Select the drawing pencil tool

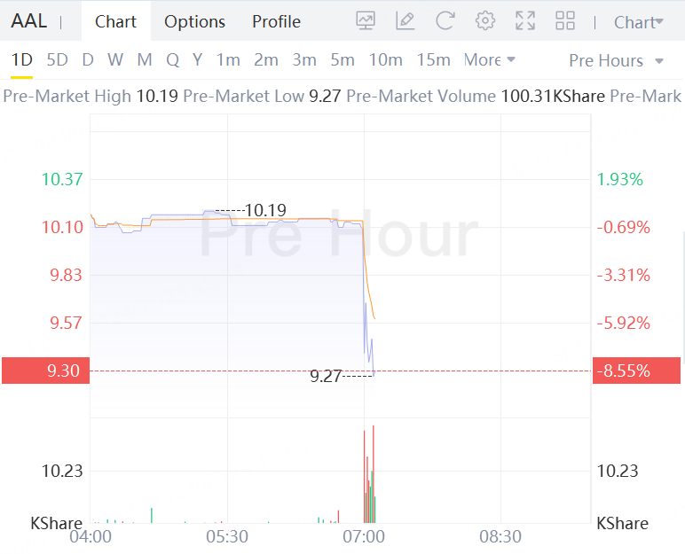(x=405, y=21)
